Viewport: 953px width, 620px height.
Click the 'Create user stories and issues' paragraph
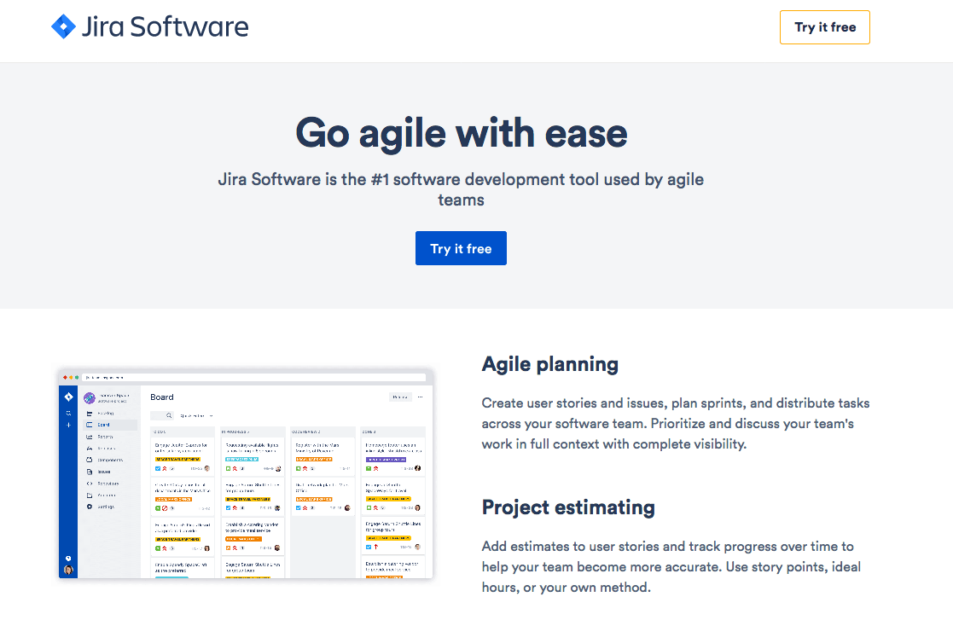tap(675, 423)
